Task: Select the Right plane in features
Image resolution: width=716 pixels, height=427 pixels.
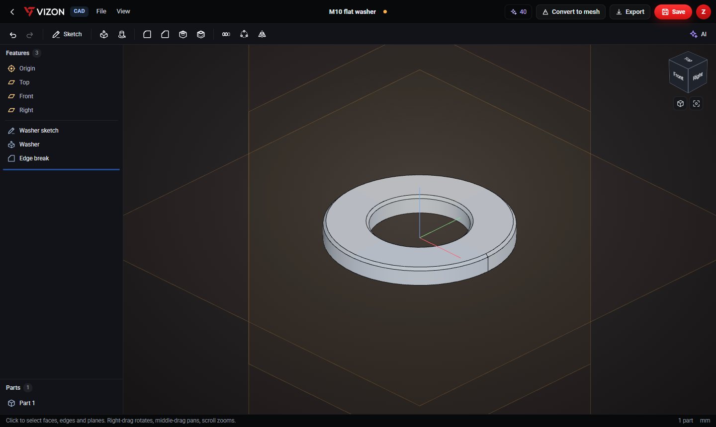Action: [x=61, y=110]
